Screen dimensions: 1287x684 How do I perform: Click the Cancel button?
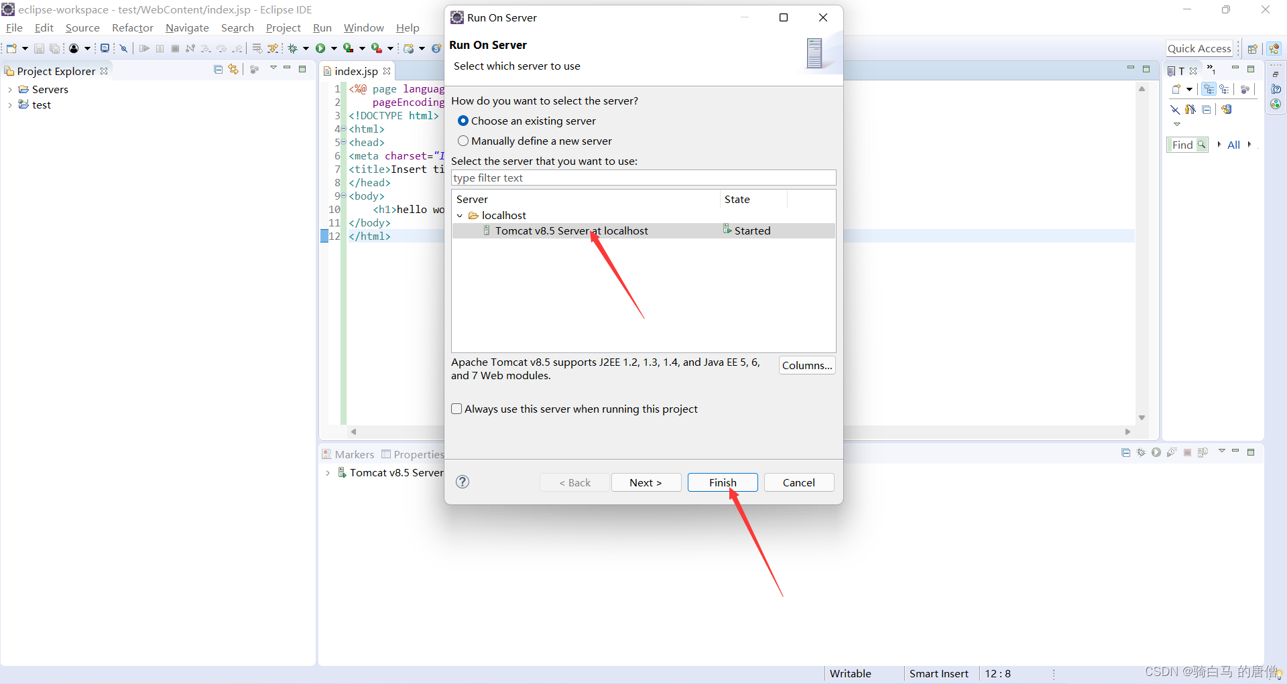799,482
